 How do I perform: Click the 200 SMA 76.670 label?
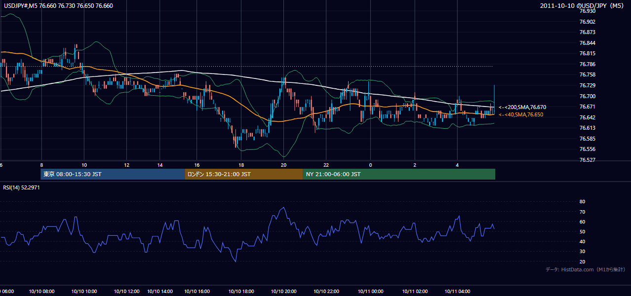click(522, 107)
